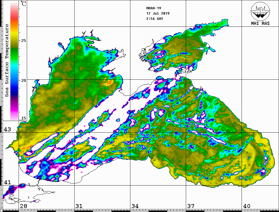The image size is (279, 212).
Task: Click the MHI RAS circular logo
Action: click(260, 11)
